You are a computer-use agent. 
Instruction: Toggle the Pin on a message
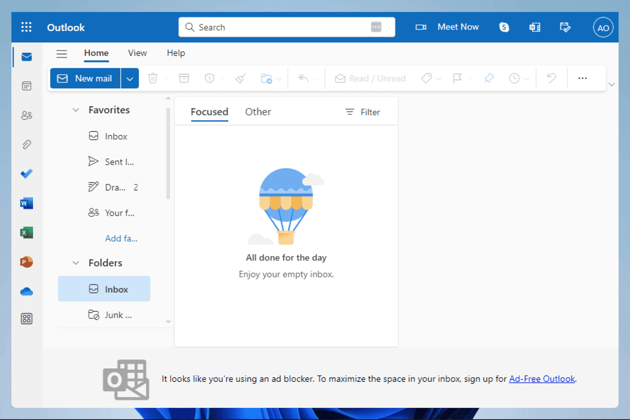click(x=488, y=78)
